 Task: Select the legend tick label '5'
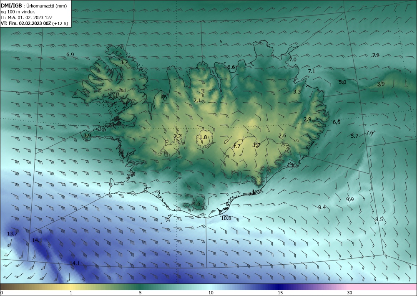(x=140, y=293)
